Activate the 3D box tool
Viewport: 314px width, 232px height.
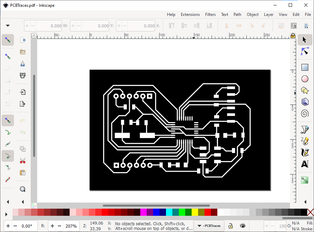[x=305, y=102]
